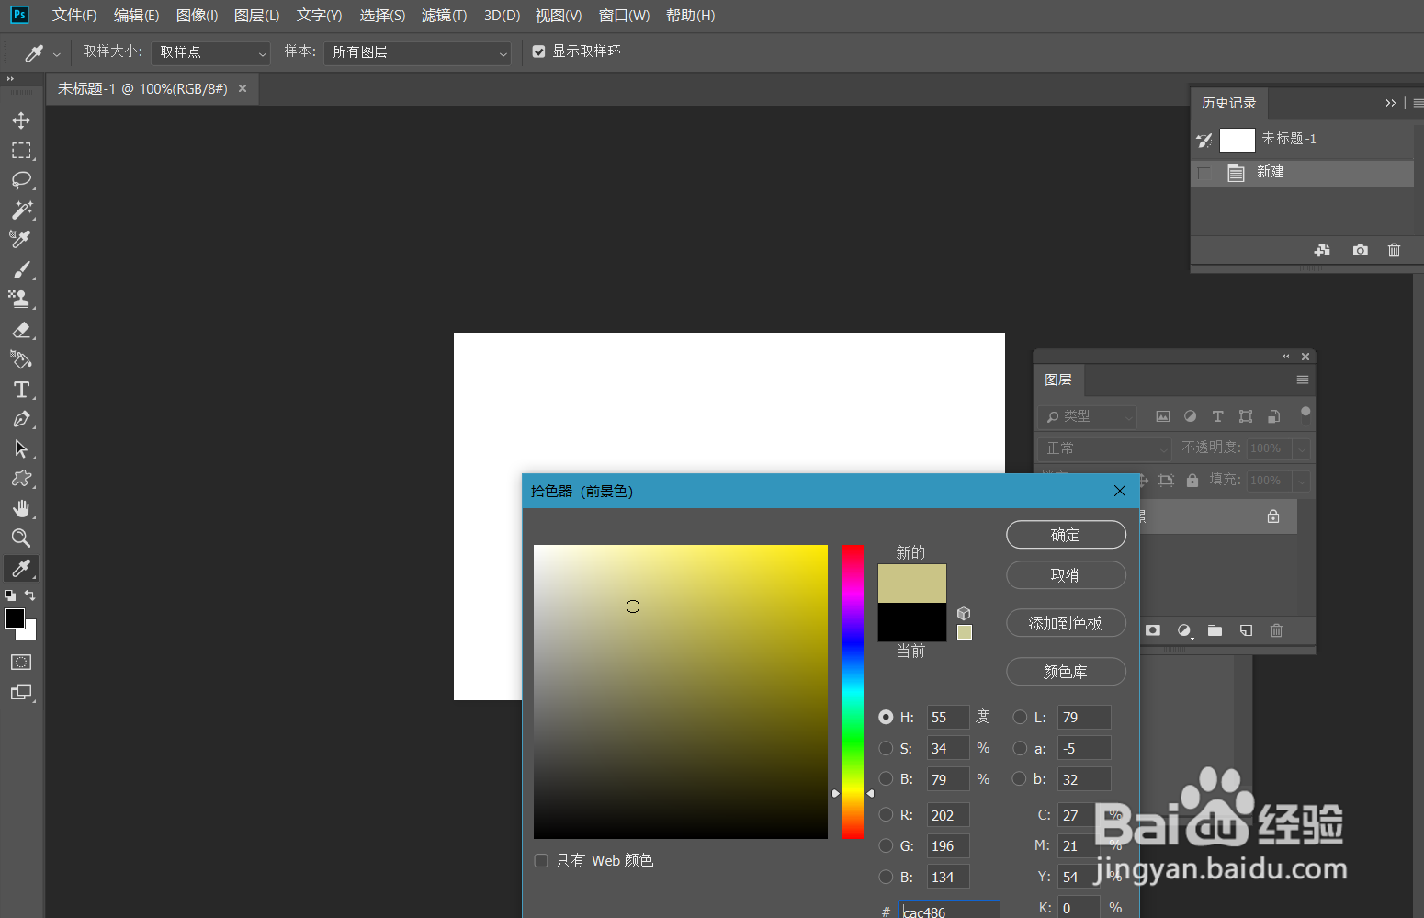The width and height of the screenshot is (1424, 918).
Task: Open the 样本 所有图层 dropdown
Action: click(x=418, y=52)
